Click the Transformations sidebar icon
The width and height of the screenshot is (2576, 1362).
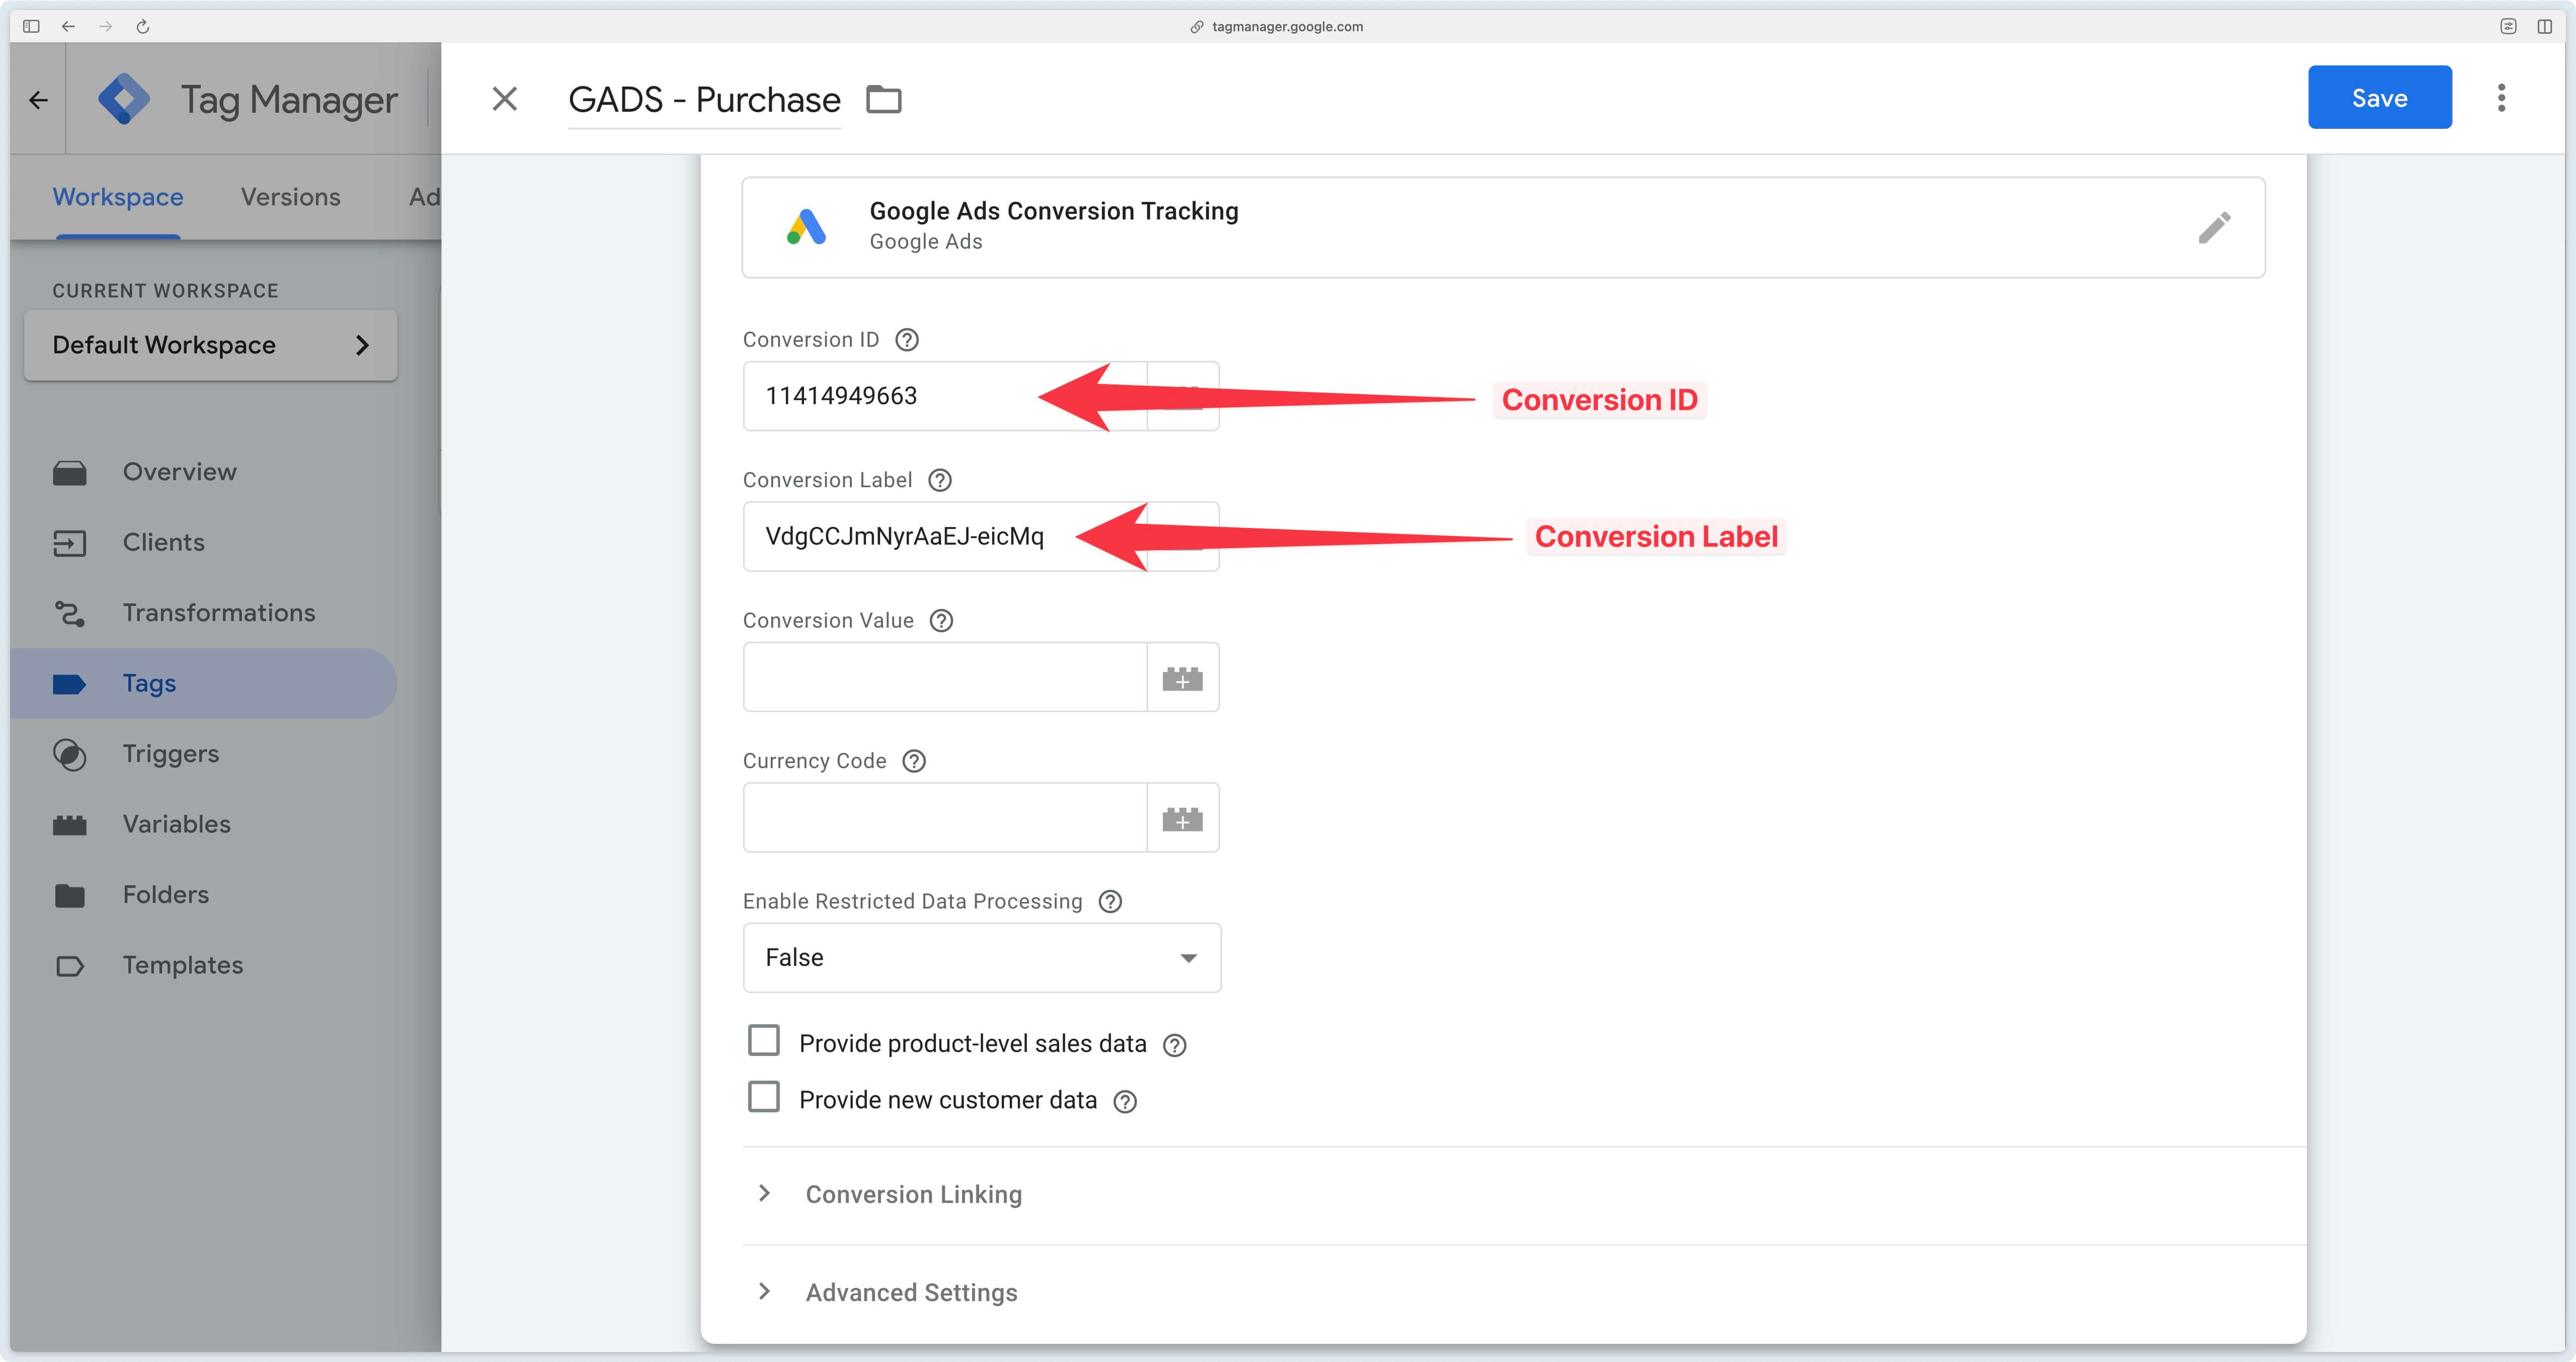click(69, 614)
